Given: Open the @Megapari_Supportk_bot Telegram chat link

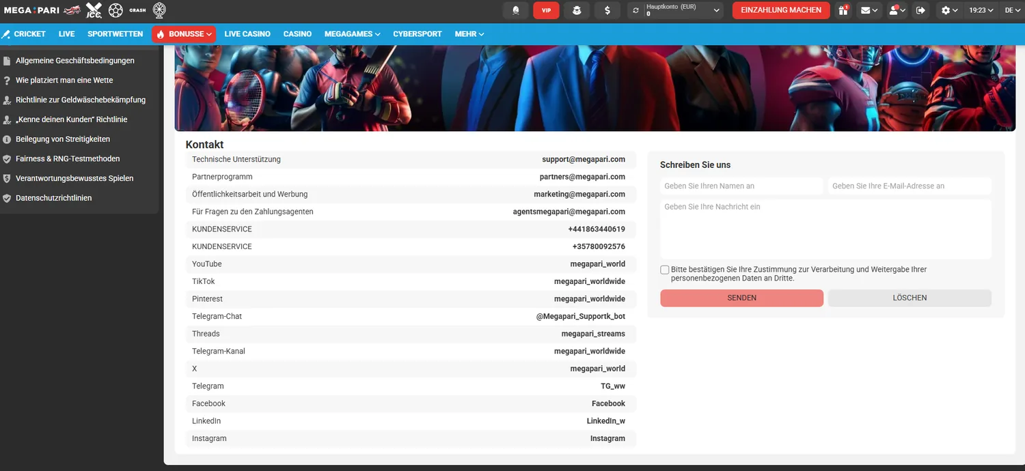Looking at the screenshot, I should [x=581, y=317].
